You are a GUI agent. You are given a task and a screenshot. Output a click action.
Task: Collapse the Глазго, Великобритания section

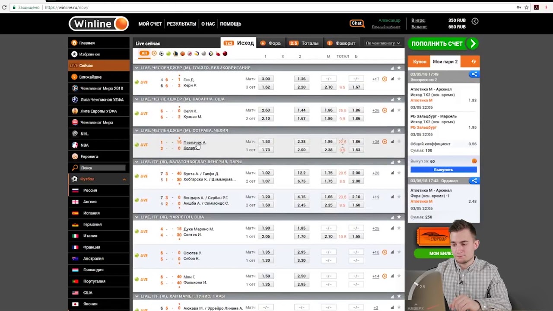[137, 68]
